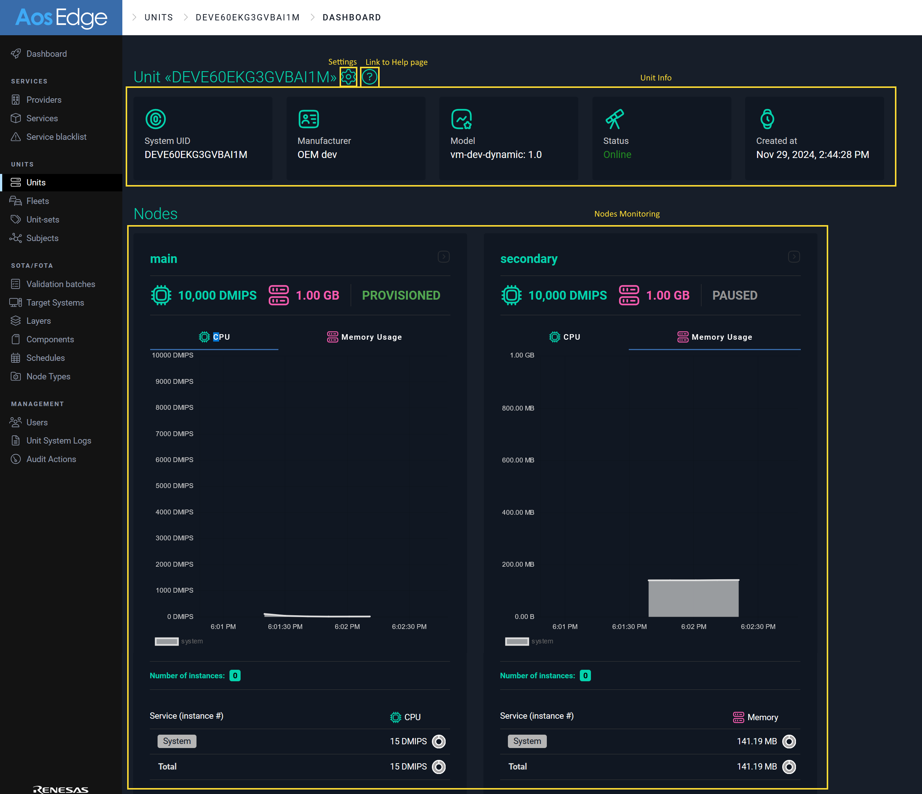Screen dimensions: 922x794
Task: Click the target toggle next to System 15 DMIPS
Action: (439, 741)
